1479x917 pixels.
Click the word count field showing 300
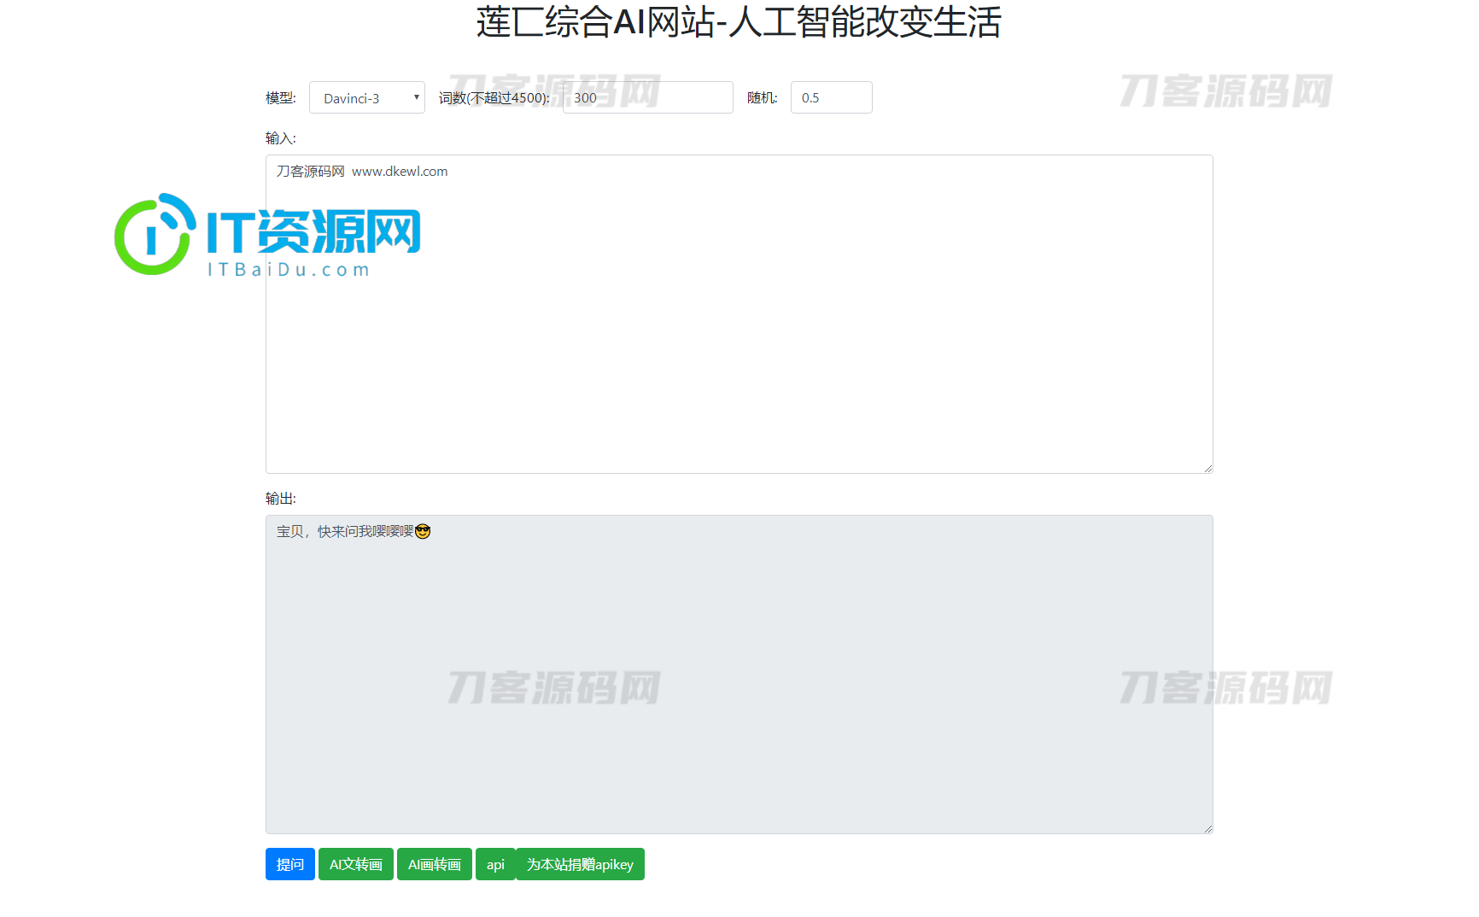tap(647, 97)
